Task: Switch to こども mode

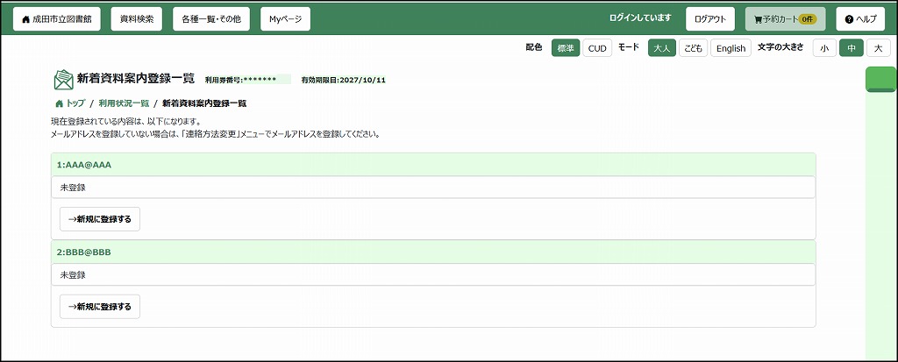Action: pos(693,48)
